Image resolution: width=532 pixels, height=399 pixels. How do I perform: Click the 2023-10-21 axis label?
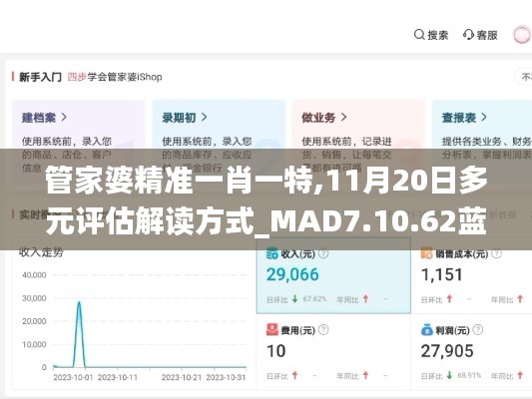[182, 377]
